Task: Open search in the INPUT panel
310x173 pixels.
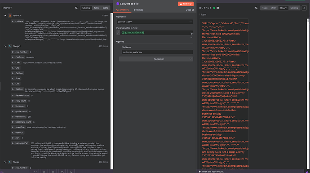Action: coord(76,8)
